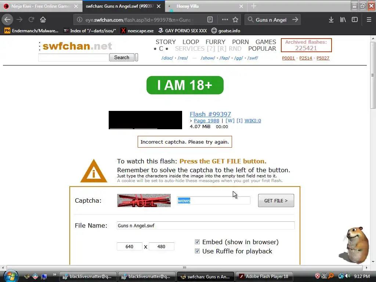Viewport: 376px width, 282px height.
Task: Open the noescape.exe bookmark
Action: click(137, 31)
